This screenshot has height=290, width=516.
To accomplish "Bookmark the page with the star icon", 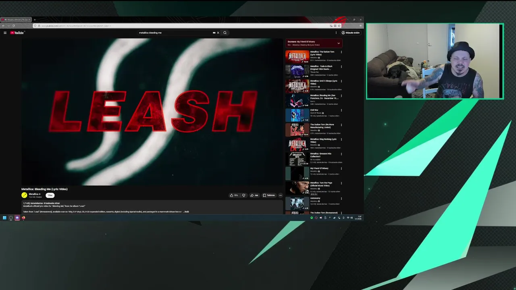I will coord(339,26).
